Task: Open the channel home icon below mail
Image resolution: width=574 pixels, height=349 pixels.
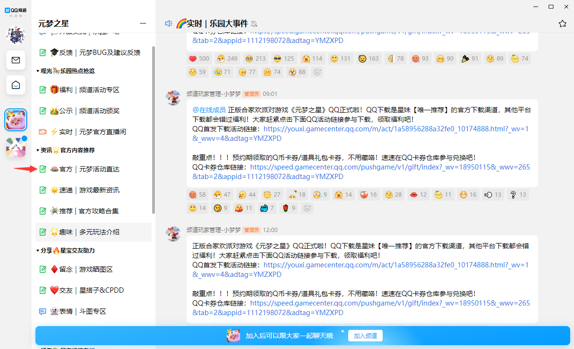Action: click(x=16, y=85)
